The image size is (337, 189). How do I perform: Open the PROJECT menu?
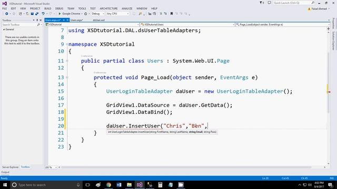[35, 8]
